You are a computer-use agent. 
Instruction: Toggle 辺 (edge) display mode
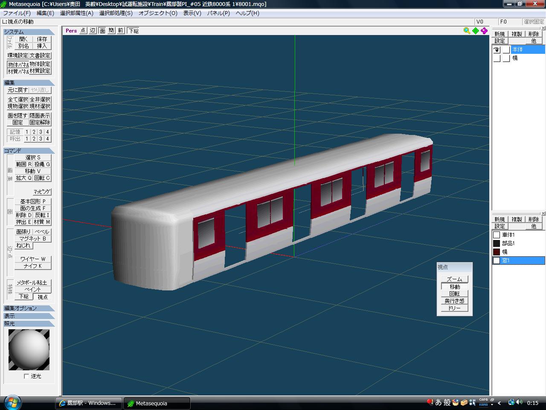point(93,31)
